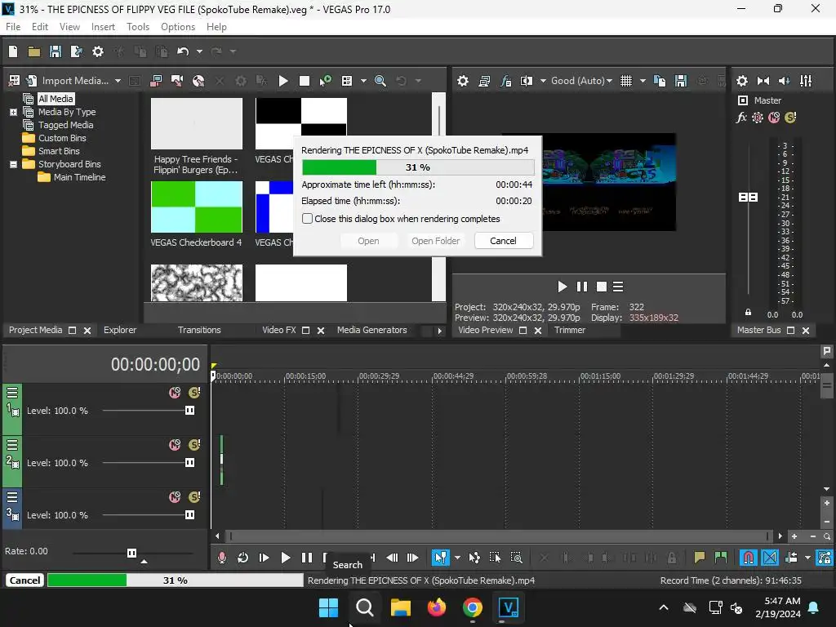This screenshot has height=627, width=836.
Task: Toggle Auto Preview in Project Media toolbar
Action: (325, 81)
